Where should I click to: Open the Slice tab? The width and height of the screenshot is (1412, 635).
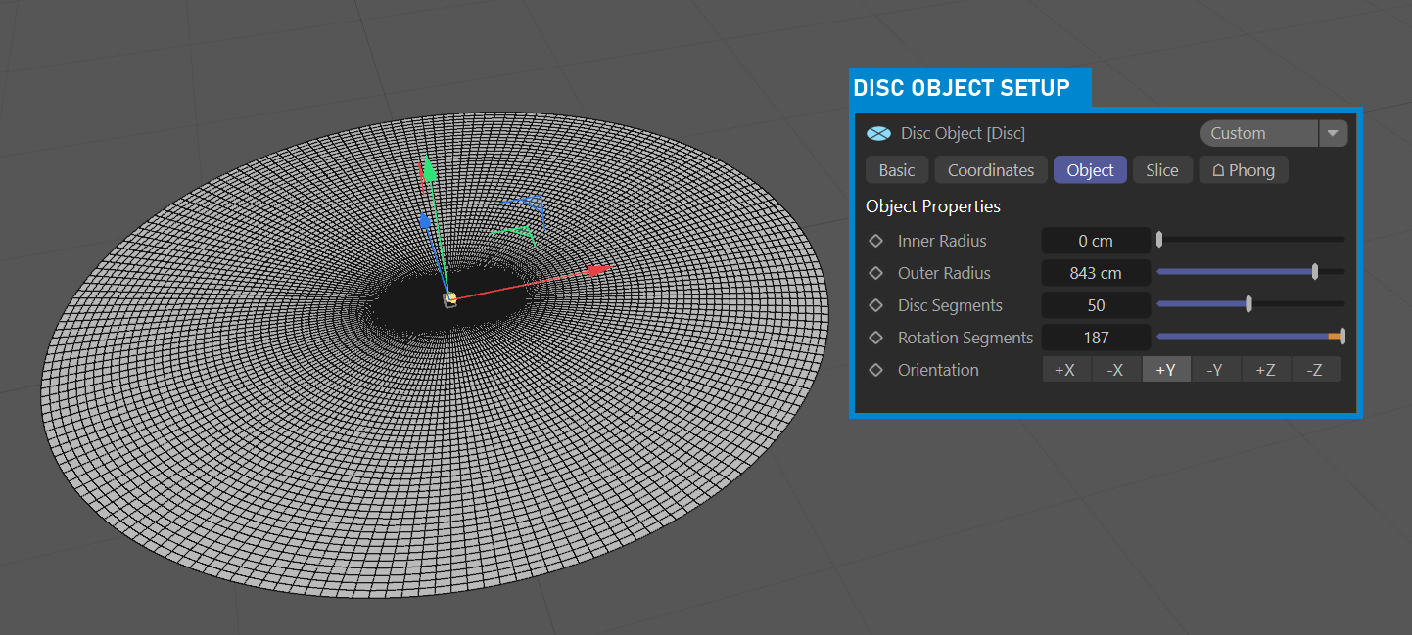pos(1161,170)
